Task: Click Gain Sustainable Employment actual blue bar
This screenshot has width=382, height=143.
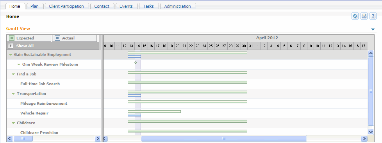Action: click(x=134, y=57)
